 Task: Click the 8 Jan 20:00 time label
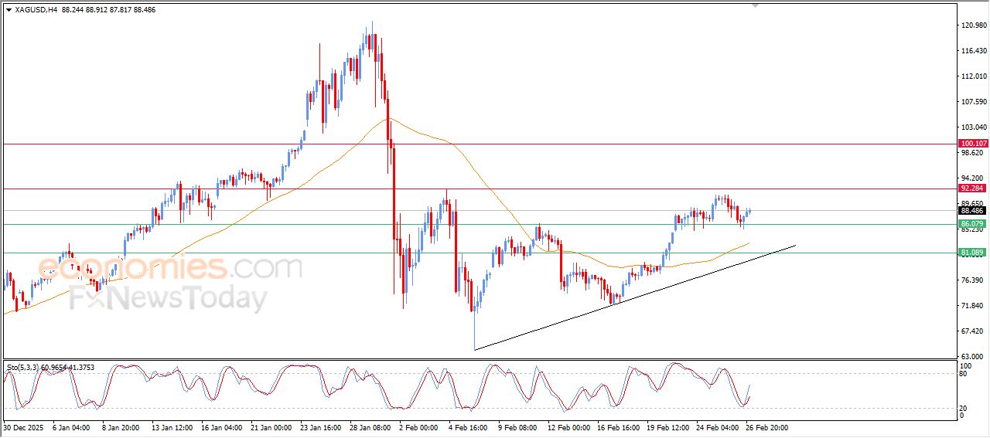coord(121,427)
